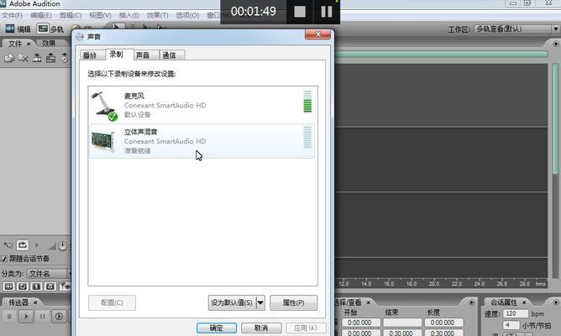Click 取消 cancel button
Image resolution: width=561 pixels, height=336 pixels.
[261, 328]
